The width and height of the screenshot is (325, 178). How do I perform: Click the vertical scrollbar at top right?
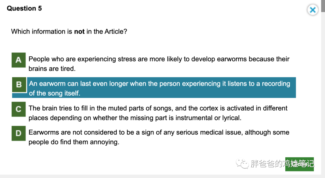tap(323, 6)
